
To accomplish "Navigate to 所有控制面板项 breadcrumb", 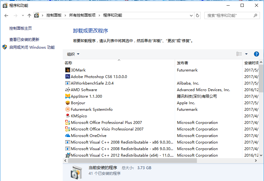I will point(82,15).
